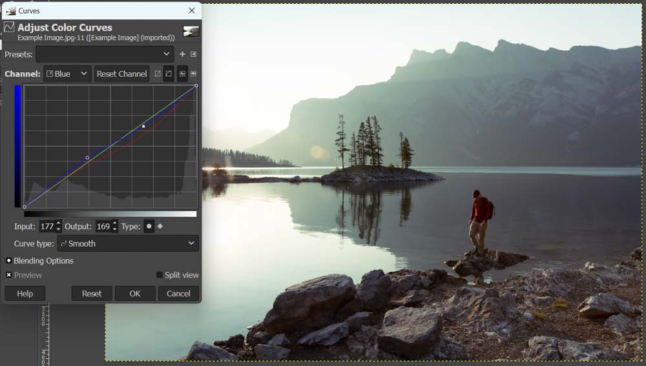Cancel the Curves dialog
Screen dimensions: 646x366
tap(178, 294)
